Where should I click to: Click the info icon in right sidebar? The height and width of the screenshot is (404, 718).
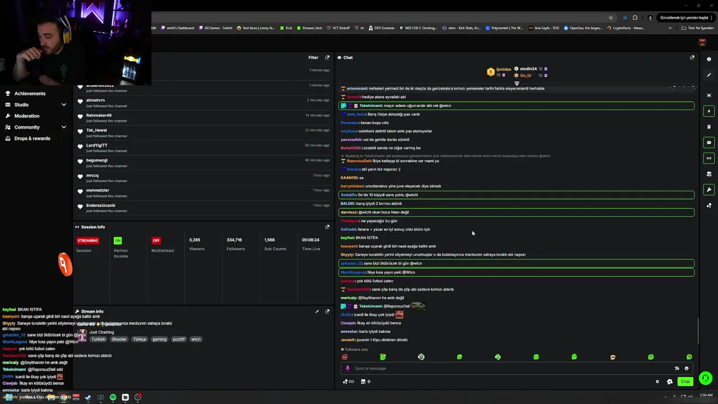tap(709, 59)
